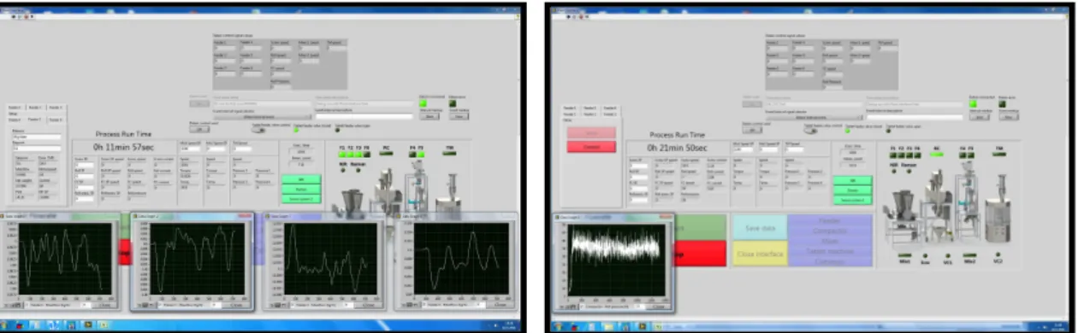Select the Mixer button in right screenshot
This screenshot has height=333, width=1078.
point(830,240)
